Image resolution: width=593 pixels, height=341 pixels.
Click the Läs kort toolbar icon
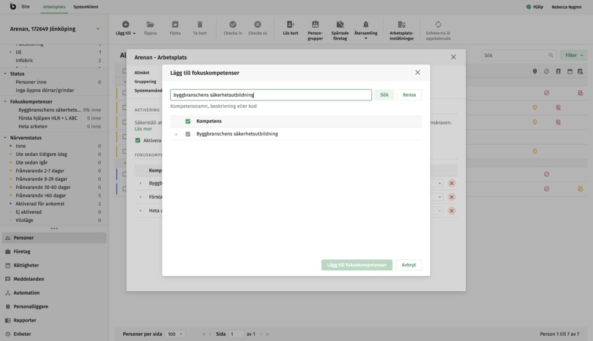pyautogui.click(x=290, y=25)
